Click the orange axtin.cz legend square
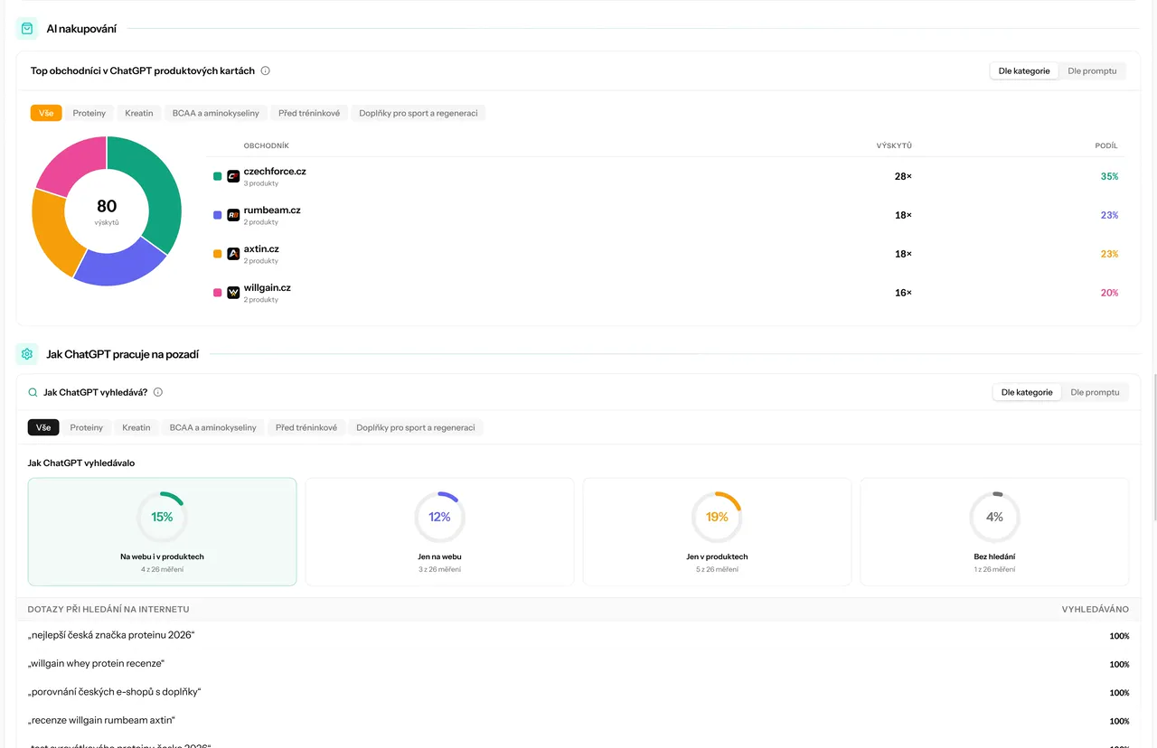The width and height of the screenshot is (1157, 748). [x=217, y=254]
